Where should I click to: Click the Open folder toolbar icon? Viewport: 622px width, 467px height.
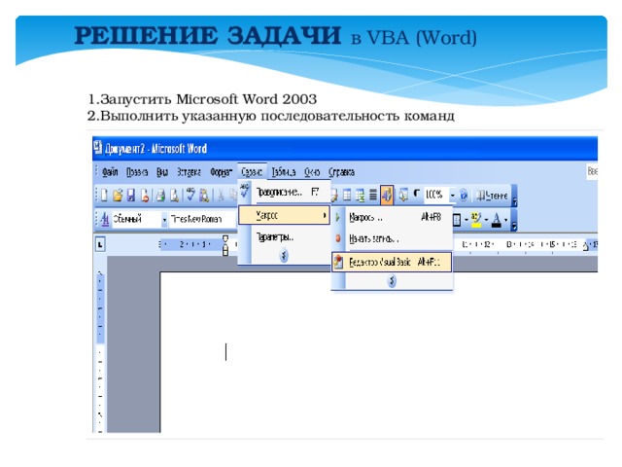pyautogui.click(x=118, y=196)
